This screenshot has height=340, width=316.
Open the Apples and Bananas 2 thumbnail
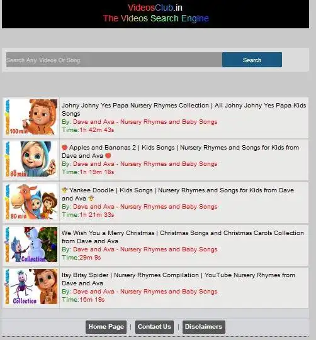pos(31,159)
